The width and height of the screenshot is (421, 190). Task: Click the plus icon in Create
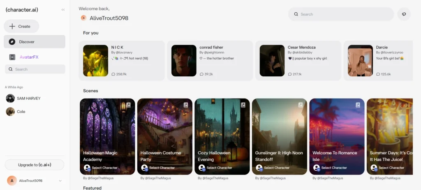pos(12,26)
